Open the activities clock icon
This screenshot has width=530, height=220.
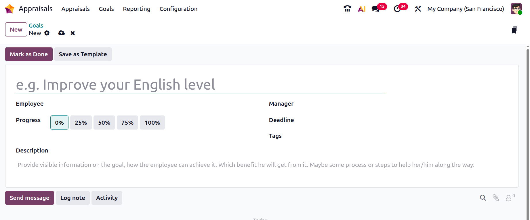point(397,9)
